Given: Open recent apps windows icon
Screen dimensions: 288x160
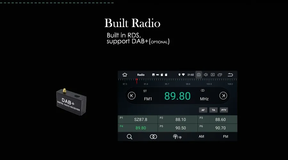Looking at the screenshot, I should pos(220,75).
